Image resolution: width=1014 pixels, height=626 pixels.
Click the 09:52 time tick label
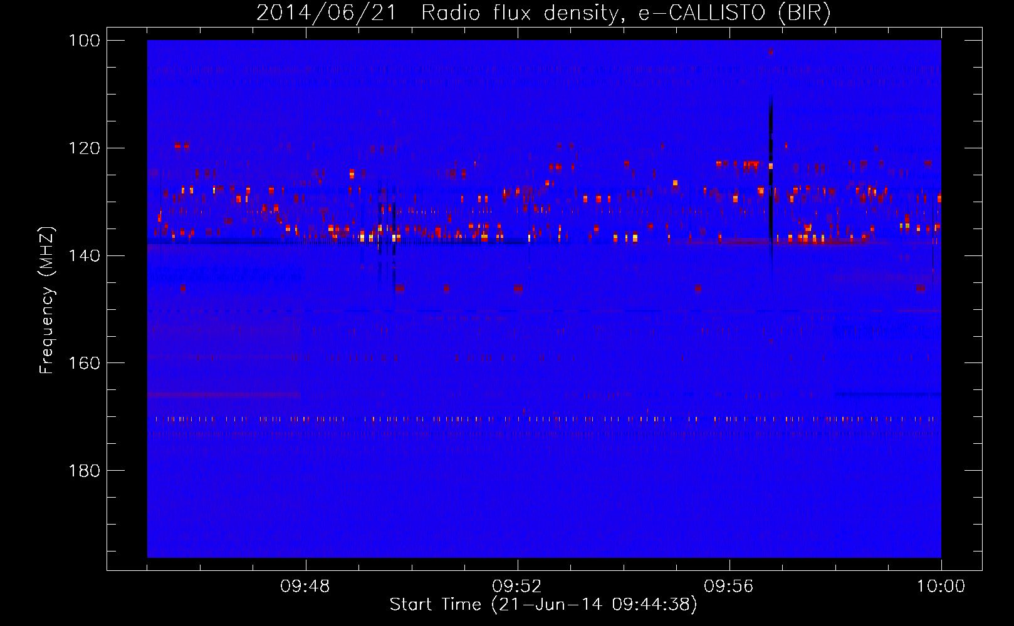pyautogui.click(x=517, y=587)
